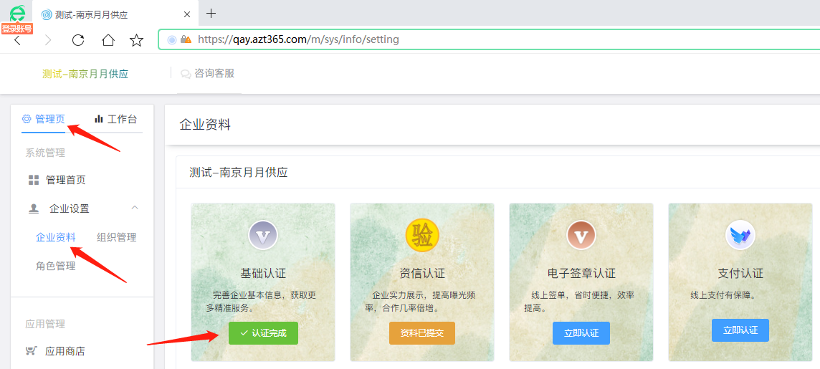Viewport: 820px width, 369px height.
Task: Click the green 认证完成 button
Action: [263, 333]
